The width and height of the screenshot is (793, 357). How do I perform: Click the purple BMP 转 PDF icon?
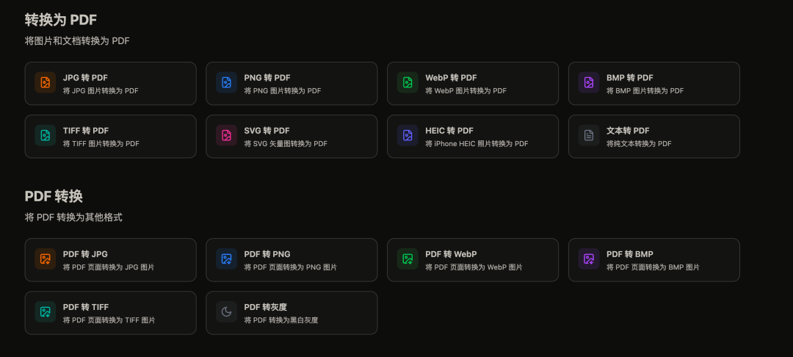click(589, 83)
